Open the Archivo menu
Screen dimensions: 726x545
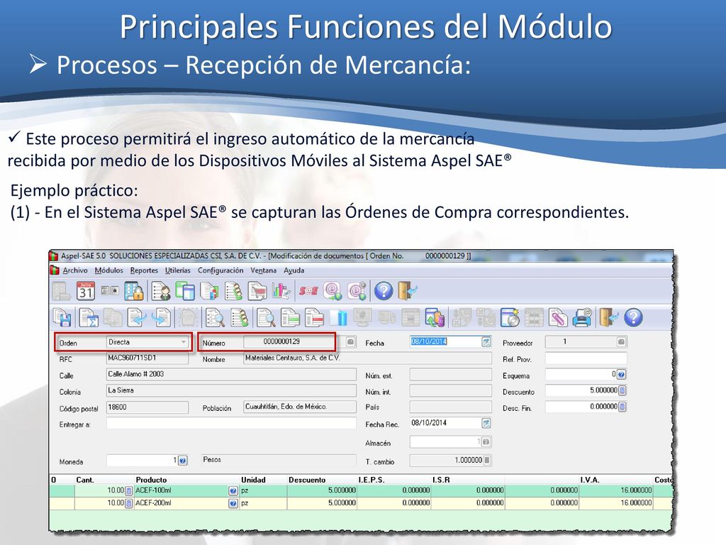click(x=75, y=270)
